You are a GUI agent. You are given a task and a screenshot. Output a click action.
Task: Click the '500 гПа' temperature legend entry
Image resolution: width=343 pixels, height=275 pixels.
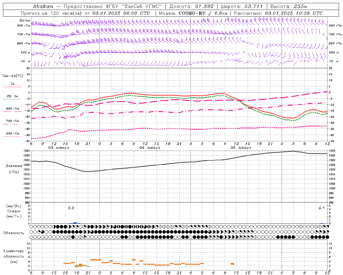[x=13, y=133]
